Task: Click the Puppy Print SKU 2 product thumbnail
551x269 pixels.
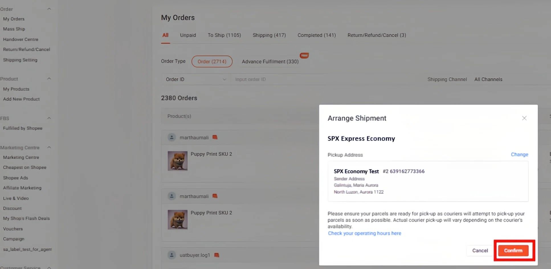Action: (x=177, y=160)
